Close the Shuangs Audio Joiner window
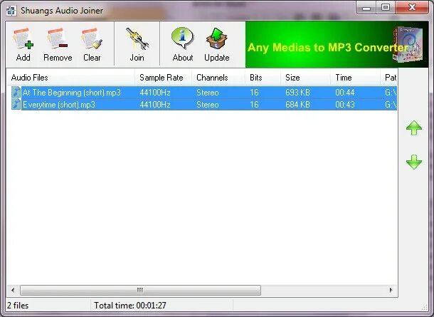This screenshot has width=434, height=317. tap(412, 8)
